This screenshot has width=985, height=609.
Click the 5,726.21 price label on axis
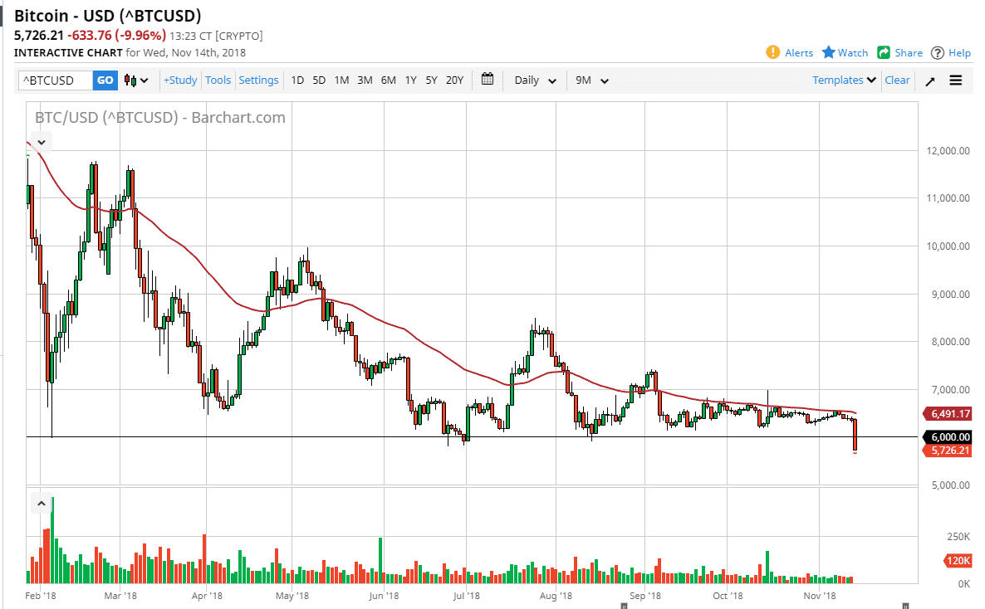click(948, 450)
